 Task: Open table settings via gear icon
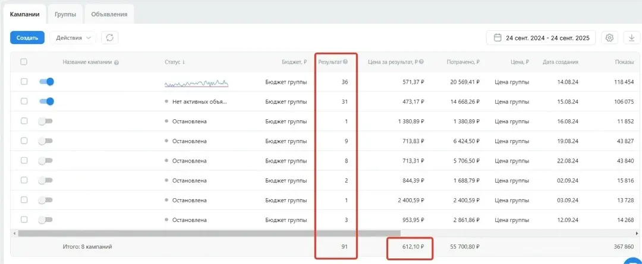click(609, 37)
